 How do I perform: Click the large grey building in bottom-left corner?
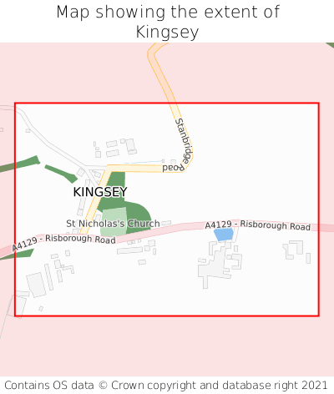pyautogui.click(x=36, y=285)
